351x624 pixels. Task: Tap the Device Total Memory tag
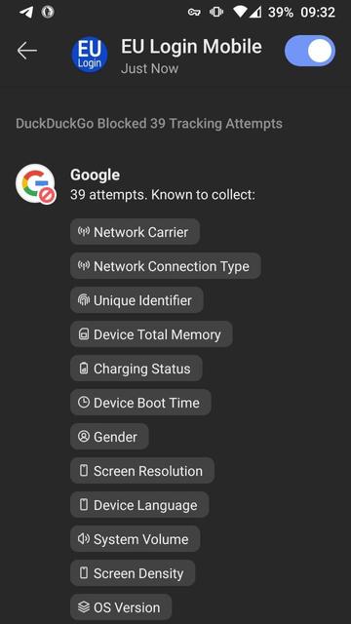click(152, 334)
